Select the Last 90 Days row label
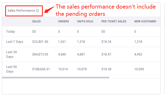 pyautogui.click(x=11, y=69)
